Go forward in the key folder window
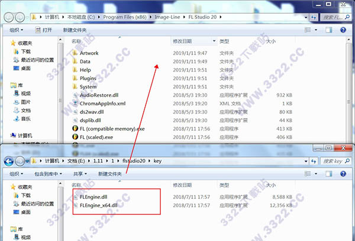The width and height of the screenshot is (355, 241). [20, 161]
